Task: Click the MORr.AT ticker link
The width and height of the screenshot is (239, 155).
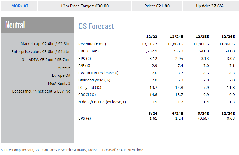Action: click(20, 6)
